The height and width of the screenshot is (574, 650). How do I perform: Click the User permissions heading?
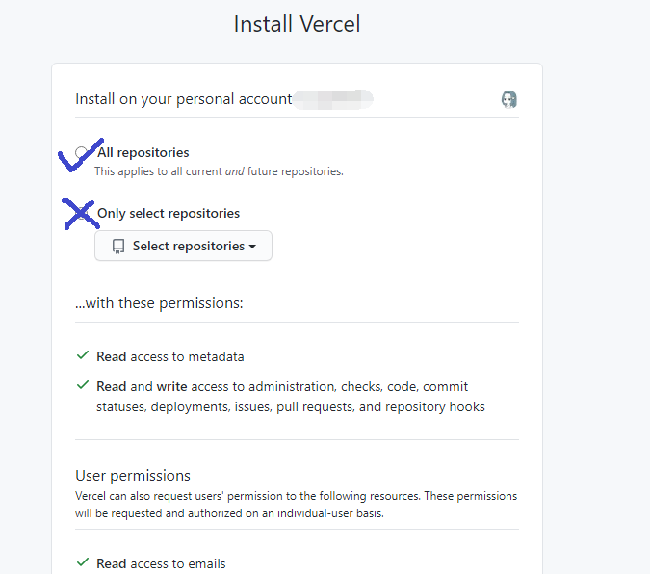click(x=133, y=475)
